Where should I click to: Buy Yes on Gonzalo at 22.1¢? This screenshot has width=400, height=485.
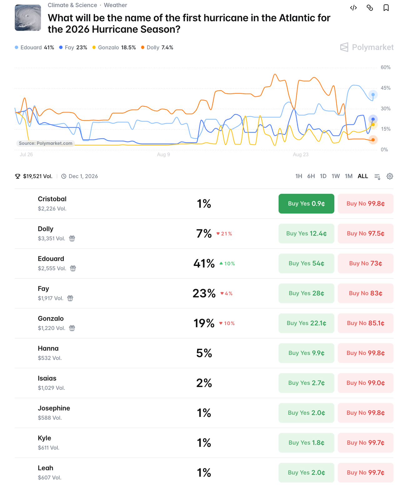point(306,323)
